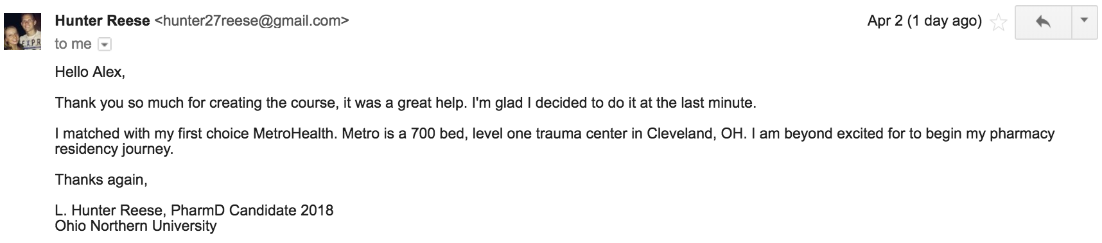Click the Reply arrow button
Image resolution: width=1102 pixels, height=243 pixels.
1044,22
